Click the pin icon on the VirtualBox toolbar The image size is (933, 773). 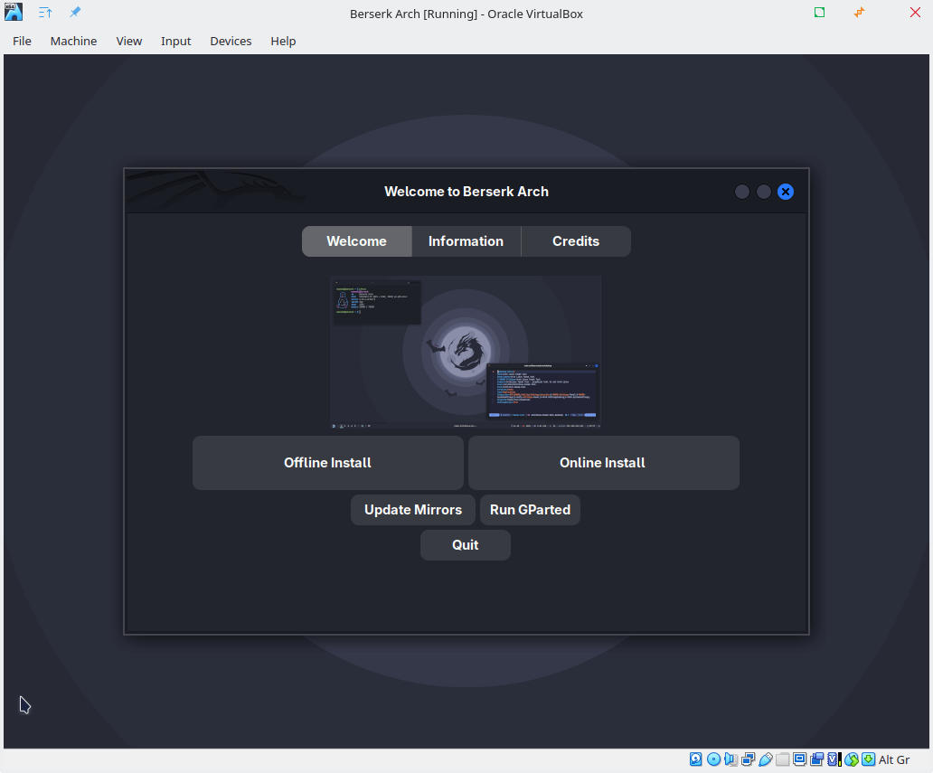coord(75,13)
